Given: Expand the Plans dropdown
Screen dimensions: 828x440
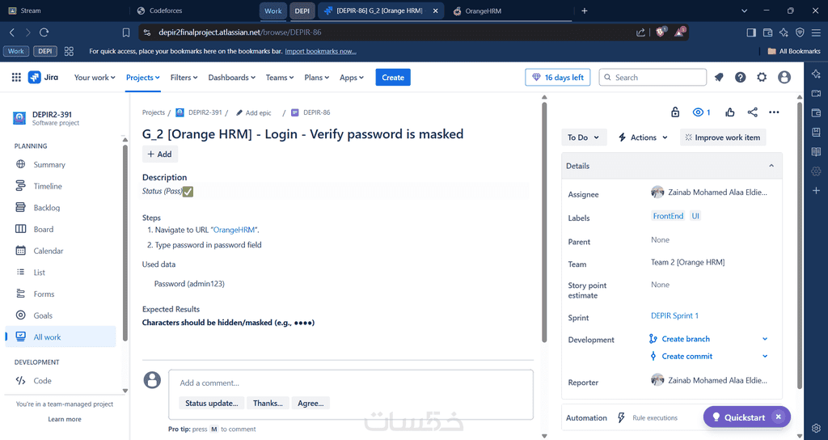Looking at the screenshot, I should pyautogui.click(x=316, y=77).
